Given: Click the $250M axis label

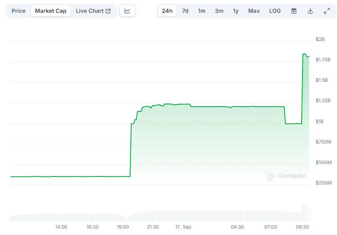Looking at the screenshot, I should 323,183.
